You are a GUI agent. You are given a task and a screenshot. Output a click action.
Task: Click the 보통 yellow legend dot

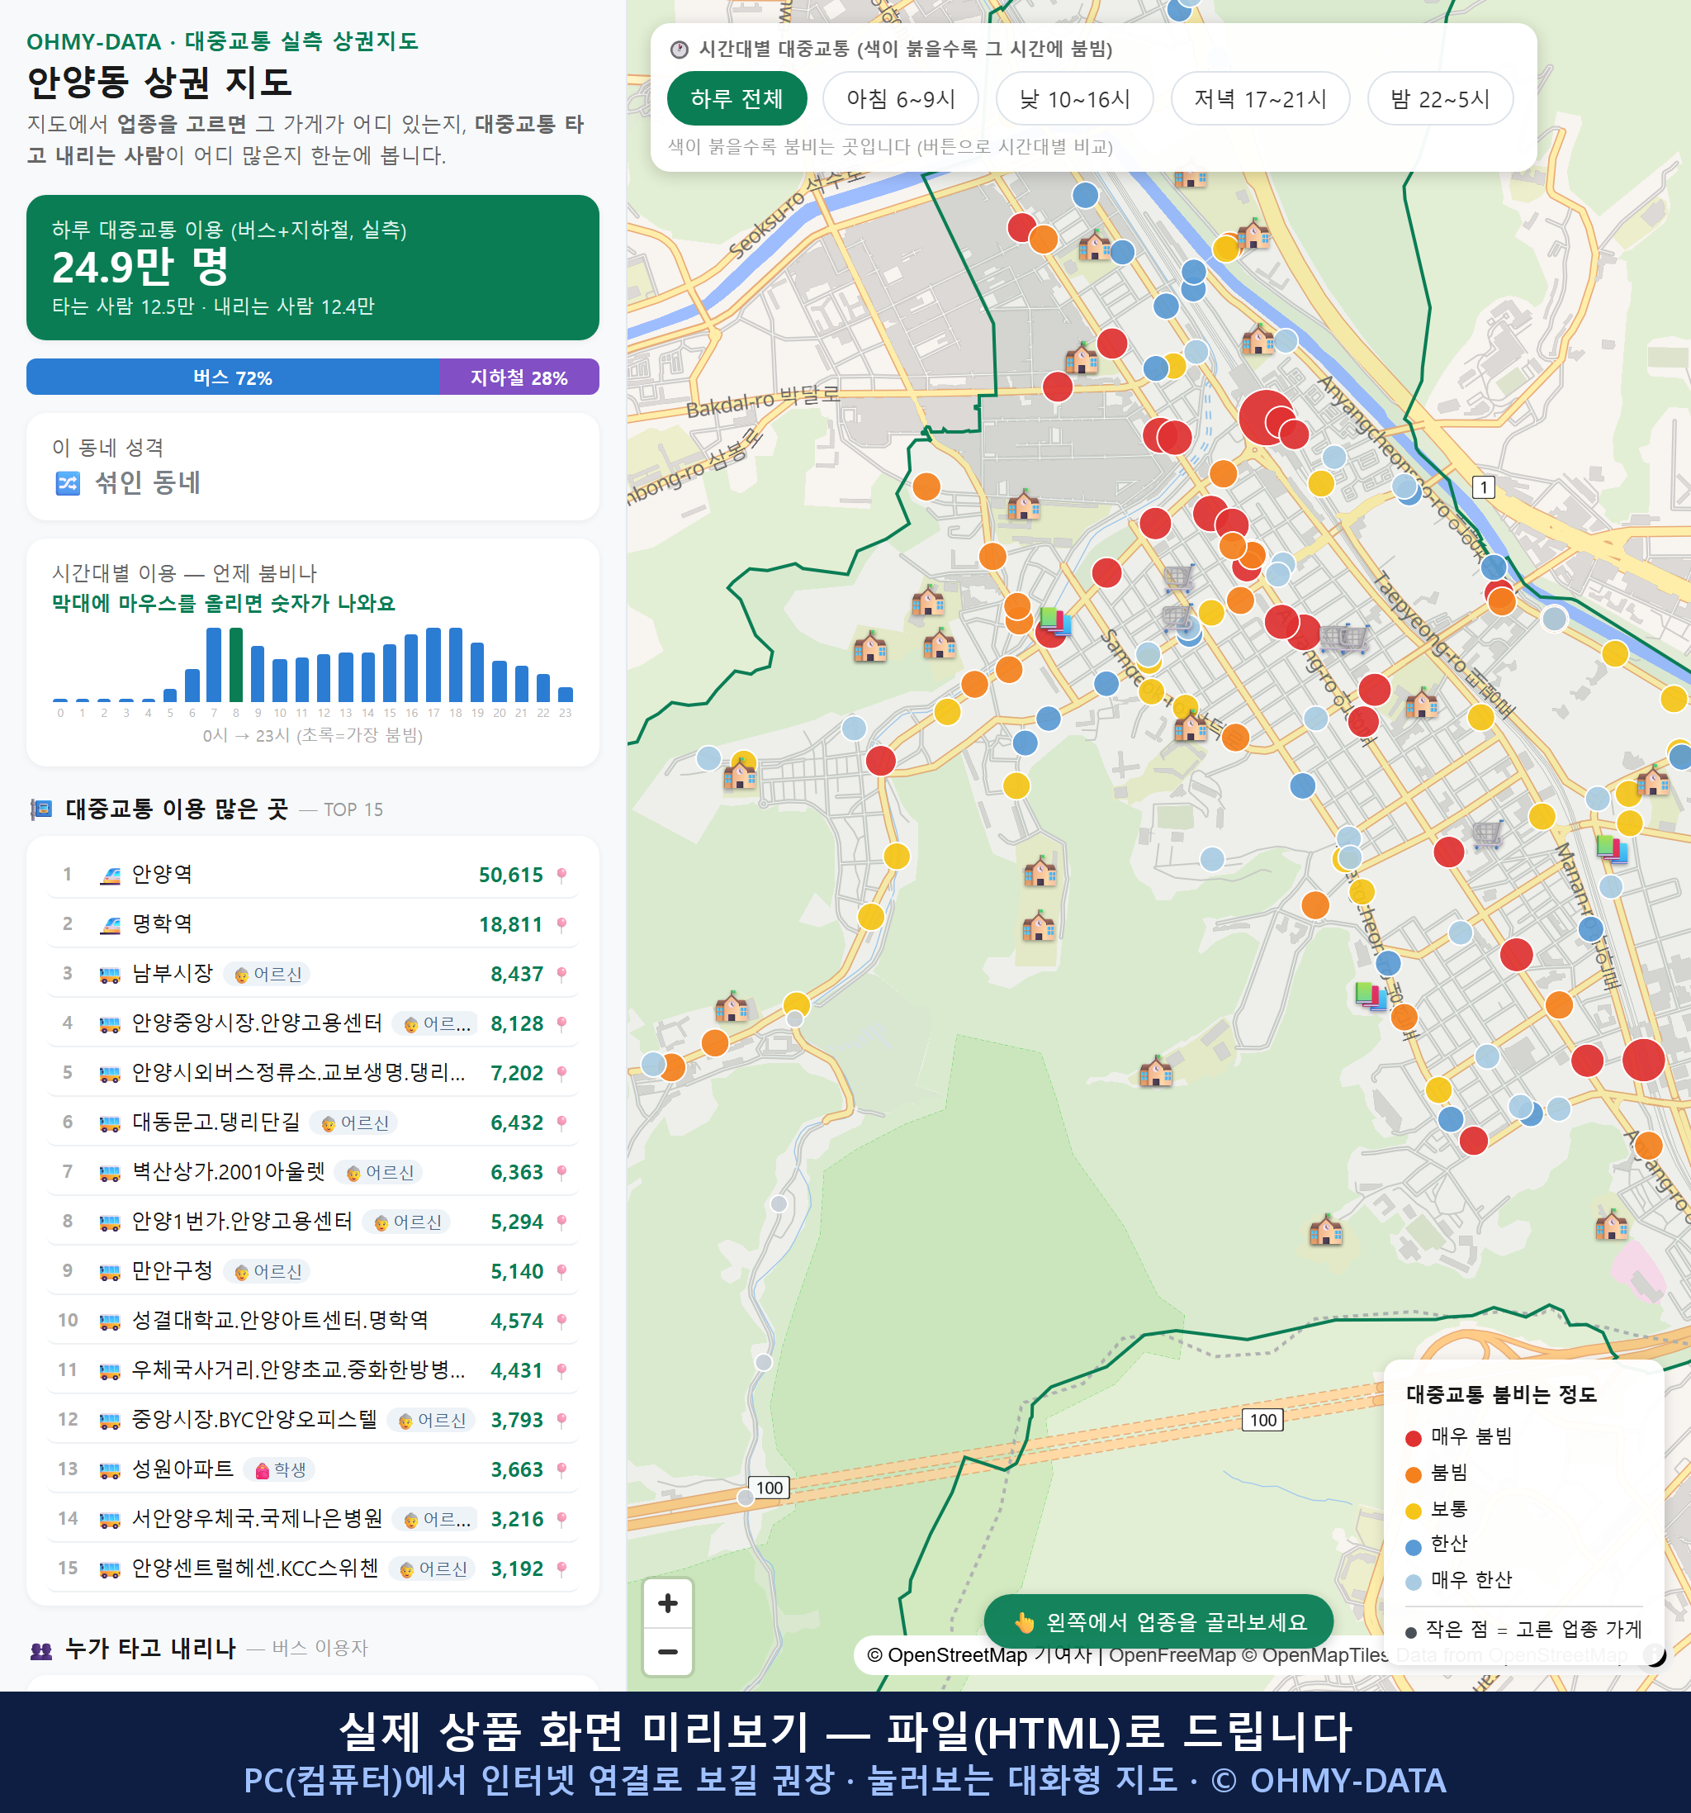pyautogui.click(x=1413, y=1512)
